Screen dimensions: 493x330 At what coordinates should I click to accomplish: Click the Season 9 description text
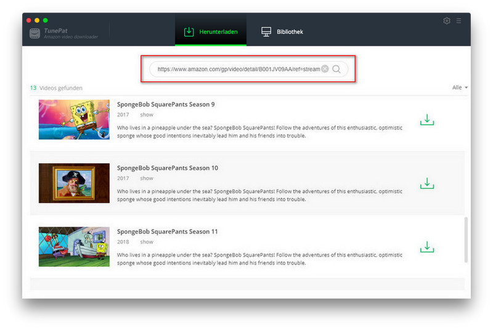click(259, 132)
